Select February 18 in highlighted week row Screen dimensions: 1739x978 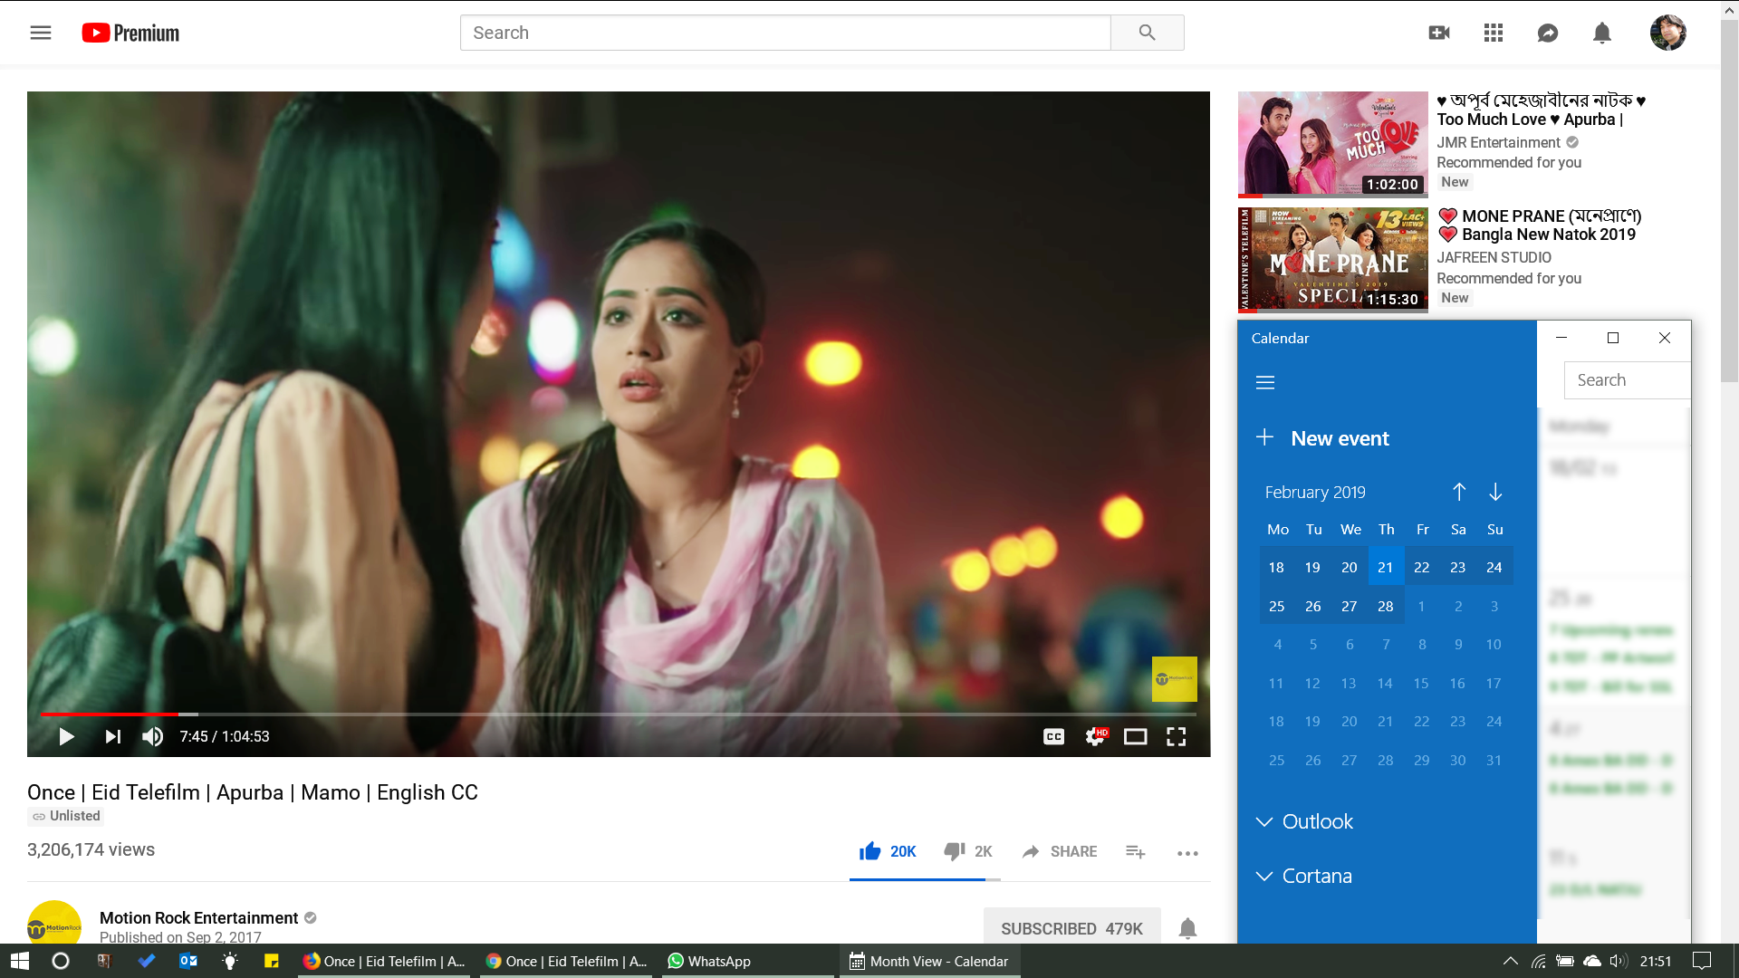(x=1276, y=567)
